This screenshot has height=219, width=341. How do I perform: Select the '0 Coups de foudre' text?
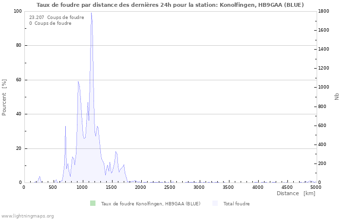click(x=50, y=23)
